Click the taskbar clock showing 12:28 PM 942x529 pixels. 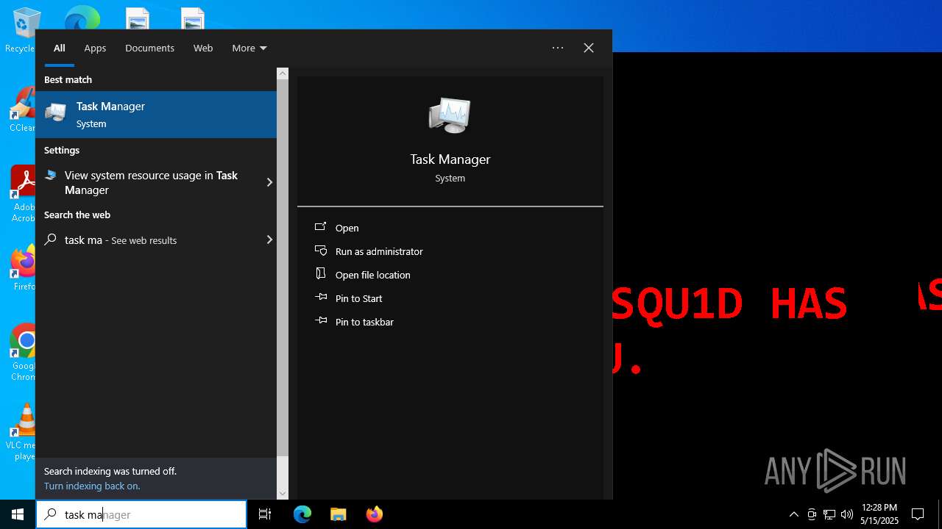click(879, 514)
